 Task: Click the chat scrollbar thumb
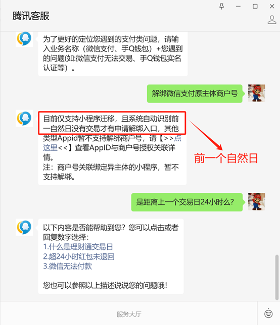coord(276,278)
